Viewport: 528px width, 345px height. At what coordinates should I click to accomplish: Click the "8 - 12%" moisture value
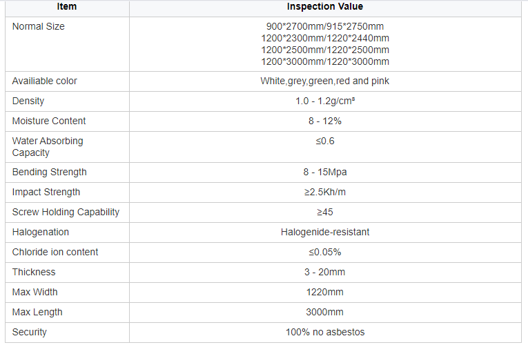click(x=325, y=121)
